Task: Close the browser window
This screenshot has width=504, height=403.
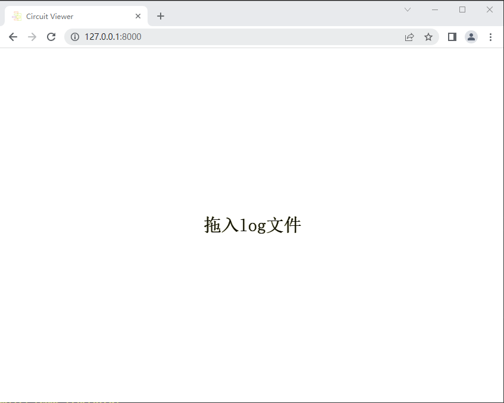Action: click(x=490, y=10)
